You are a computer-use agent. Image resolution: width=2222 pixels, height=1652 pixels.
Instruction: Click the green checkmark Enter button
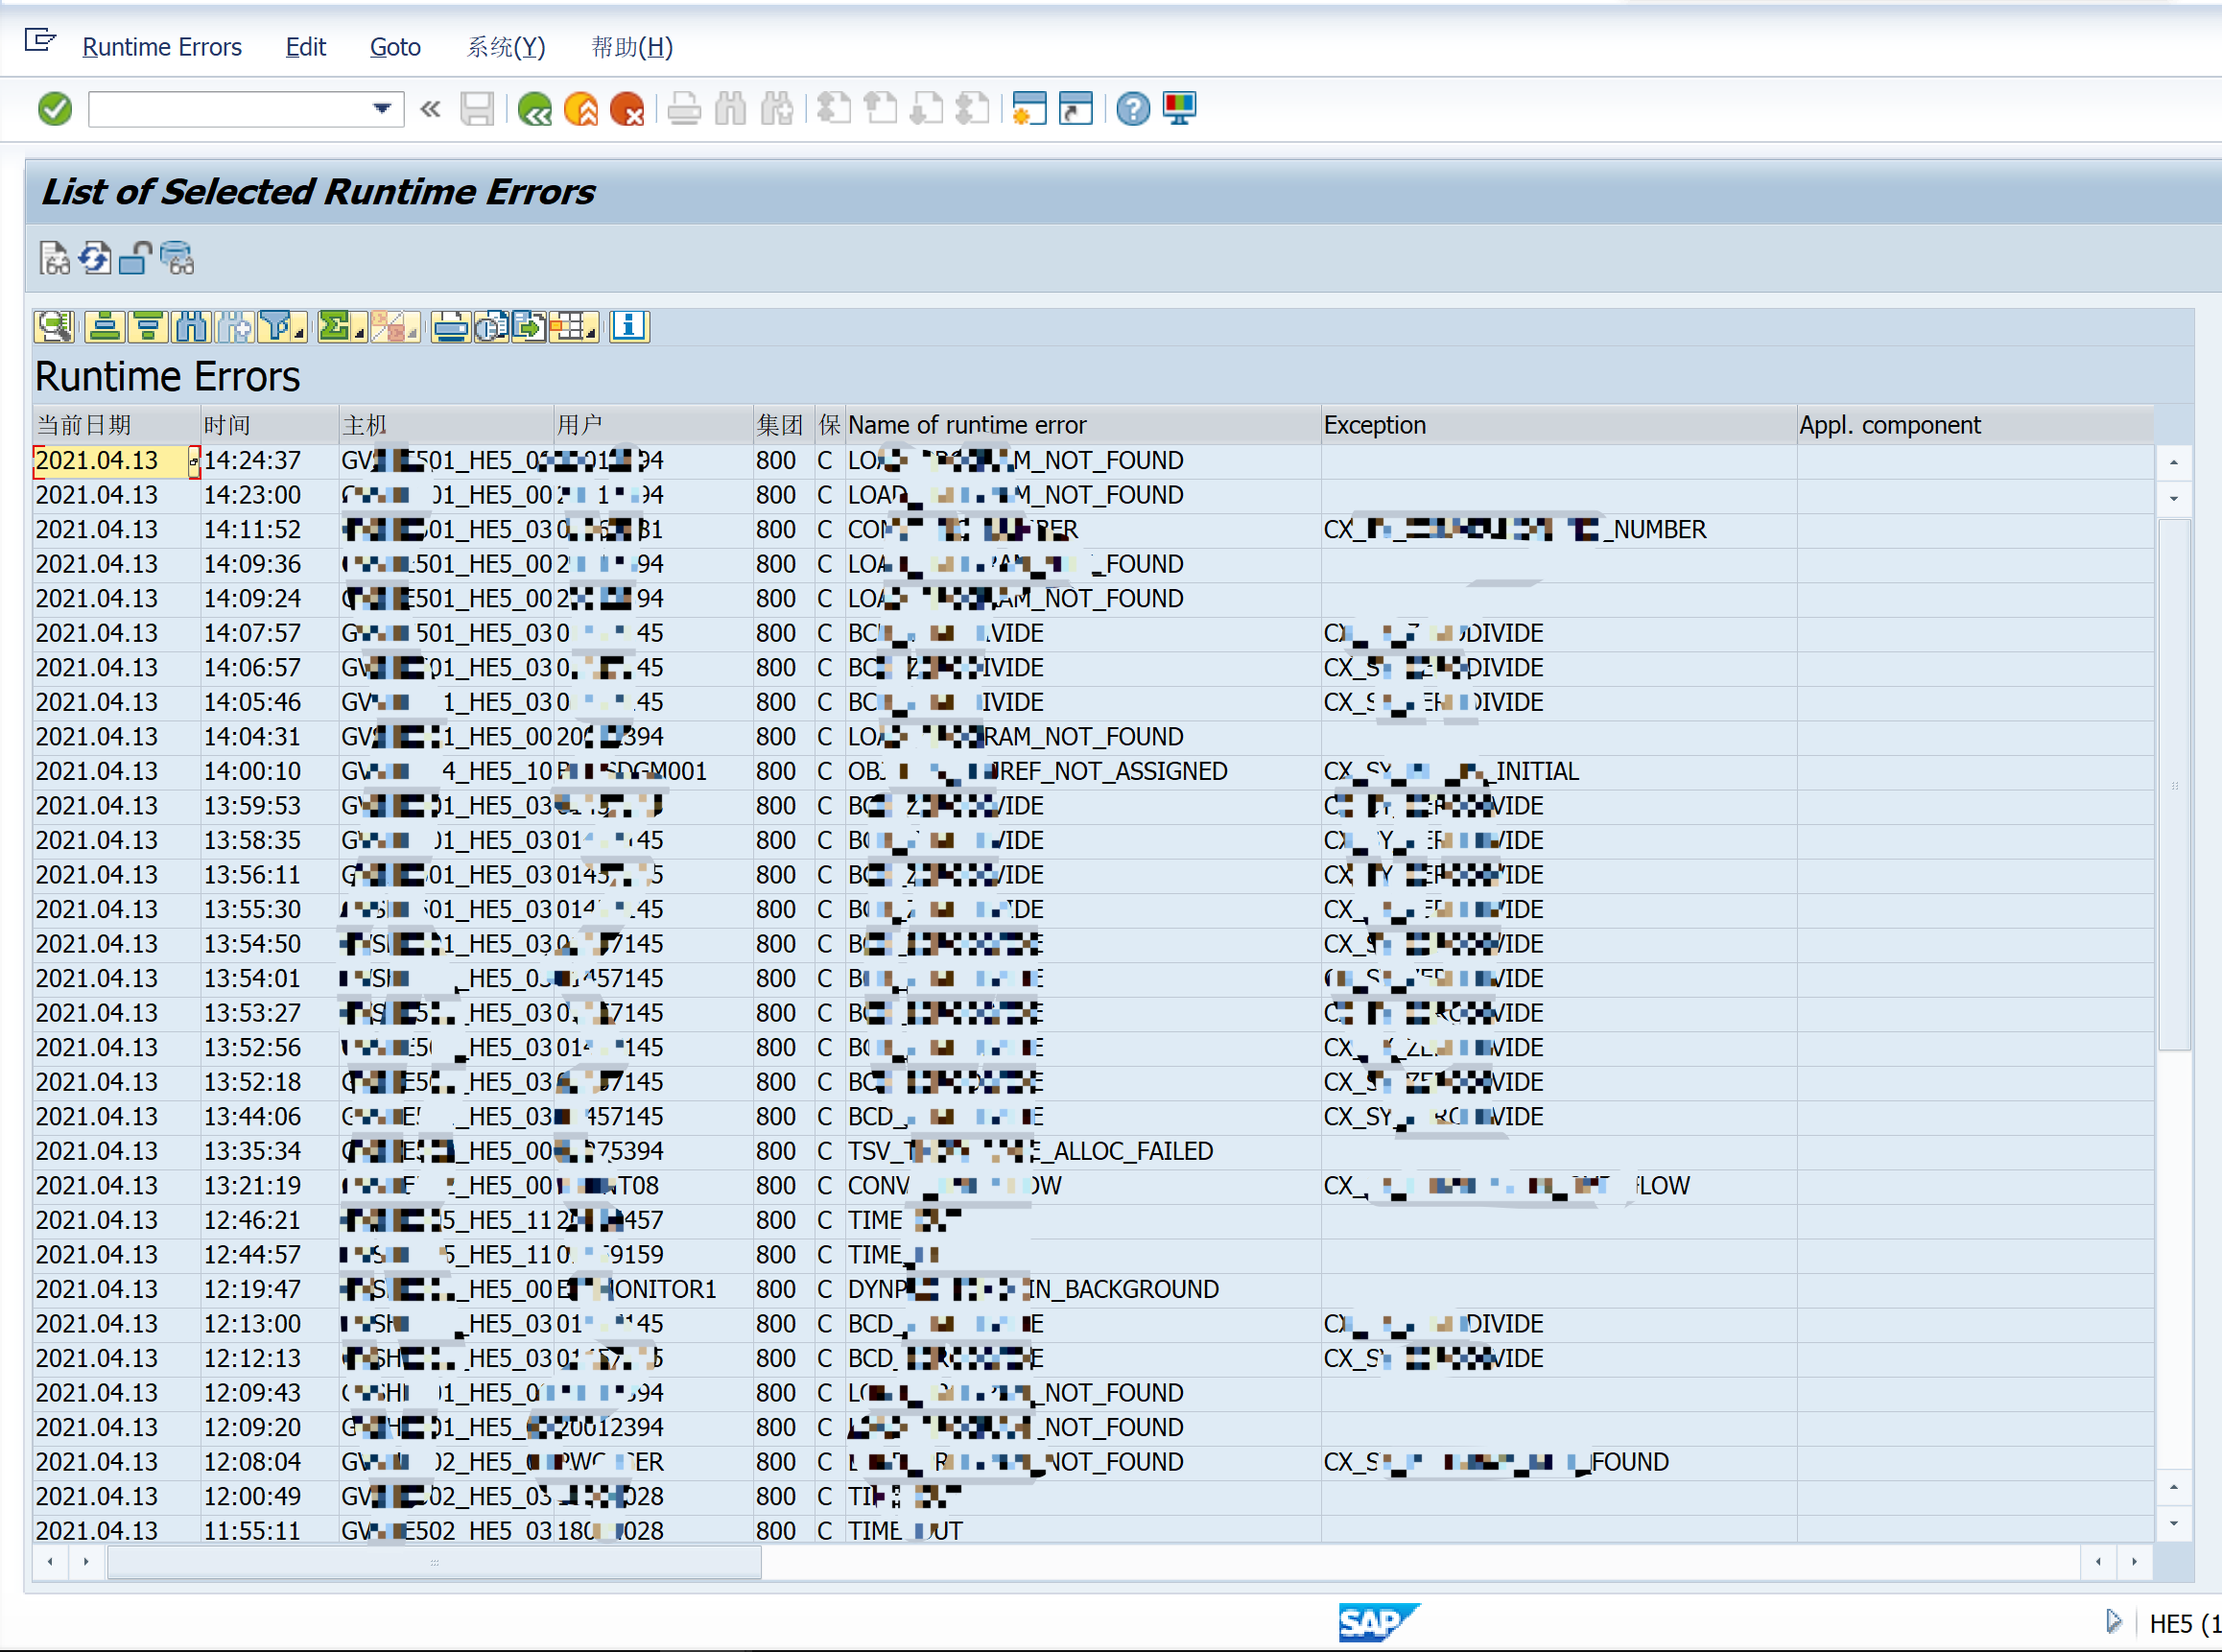click(x=55, y=108)
